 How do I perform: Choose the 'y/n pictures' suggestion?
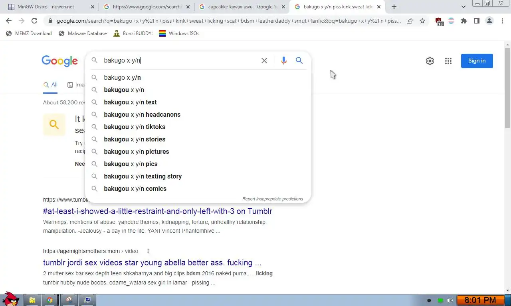[198, 151]
